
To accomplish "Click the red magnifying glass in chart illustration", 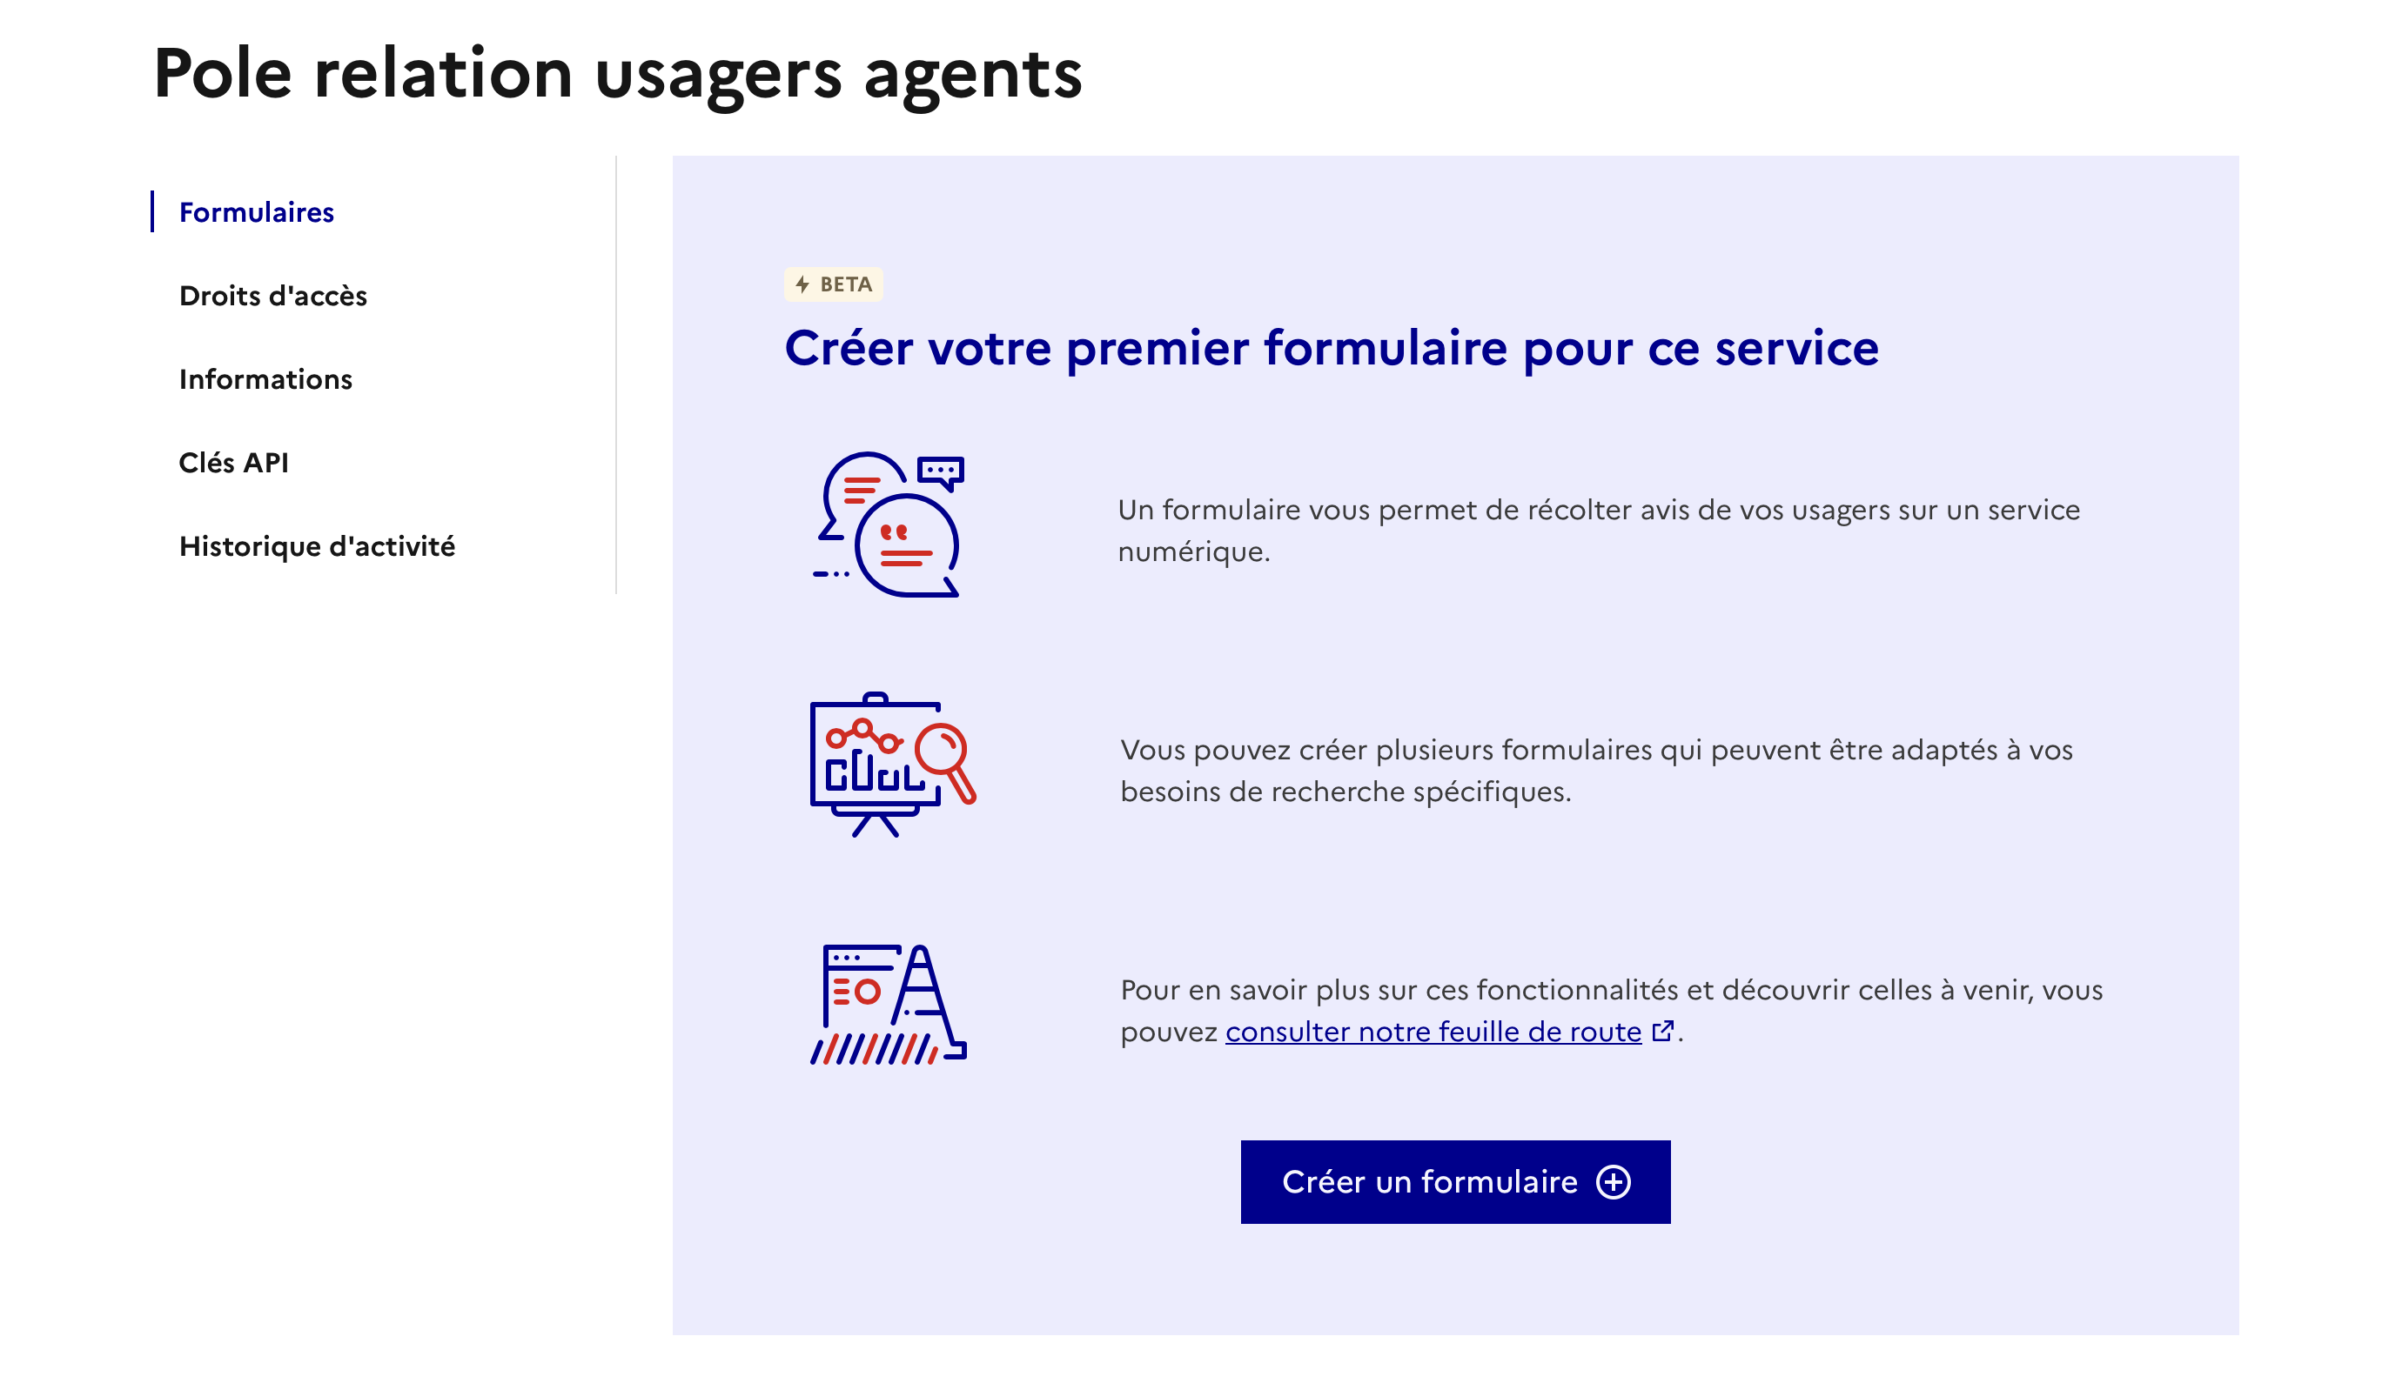I will (x=945, y=758).
